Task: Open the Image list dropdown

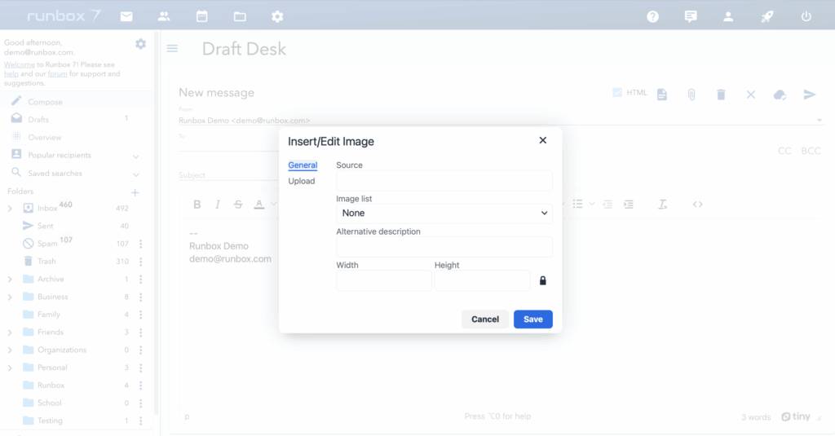Action: [x=444, y=214]
